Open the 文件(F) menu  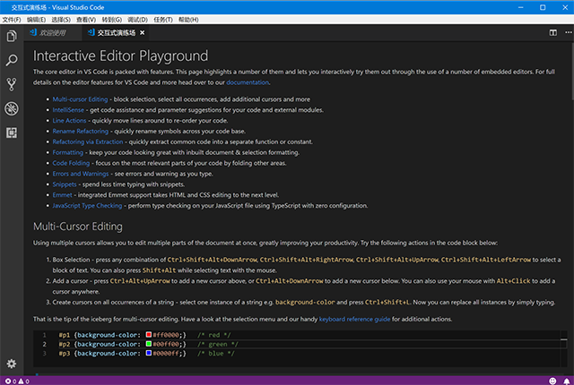pos(12,19)
